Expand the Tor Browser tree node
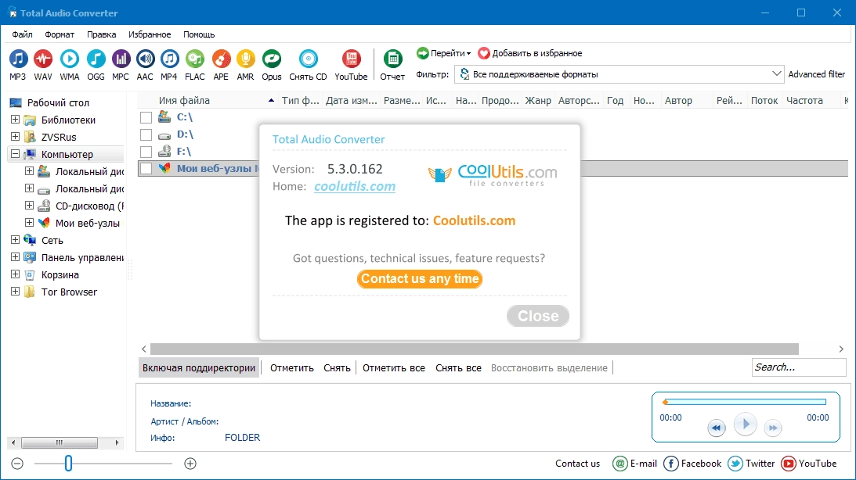856x480 pixels. coord(16,292)
